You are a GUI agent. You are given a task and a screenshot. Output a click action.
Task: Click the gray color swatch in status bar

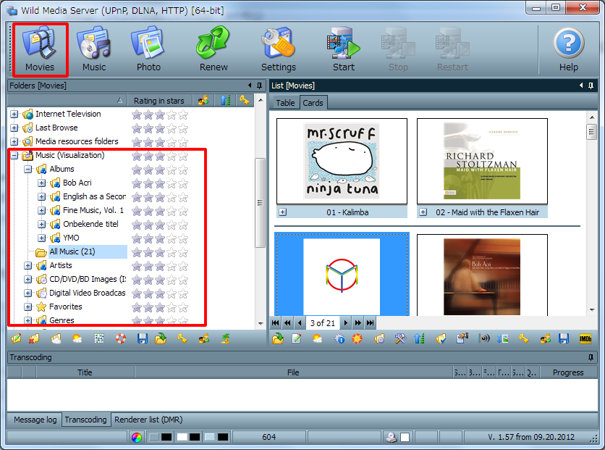point(154,437)
